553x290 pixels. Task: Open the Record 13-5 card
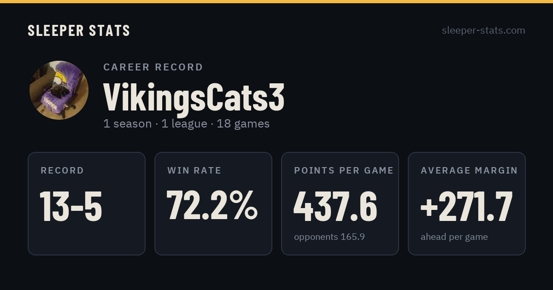87,203
